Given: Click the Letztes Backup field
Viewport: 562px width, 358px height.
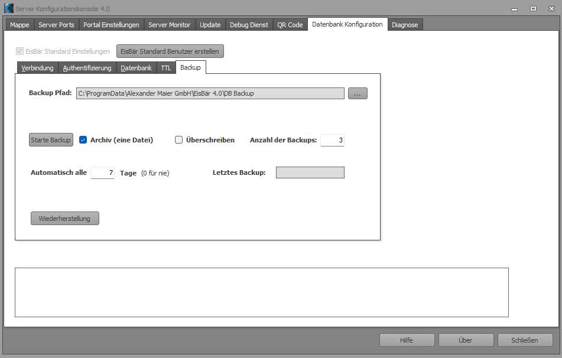Looking at the screenshot, I should click(x=310, y=173).
